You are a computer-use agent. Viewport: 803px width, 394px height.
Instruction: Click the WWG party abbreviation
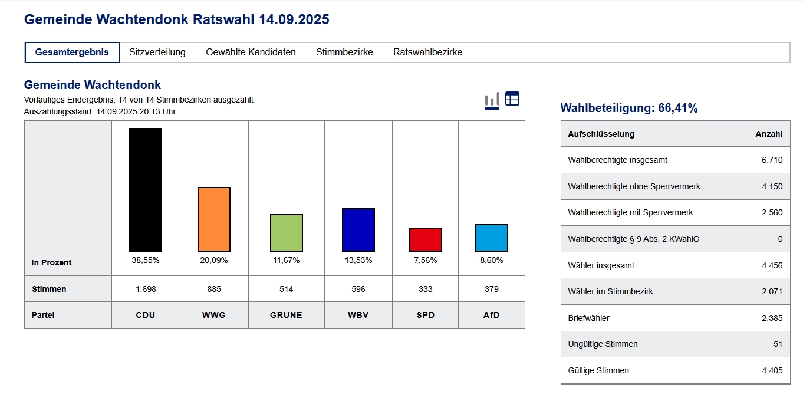[x=214, y=315]
